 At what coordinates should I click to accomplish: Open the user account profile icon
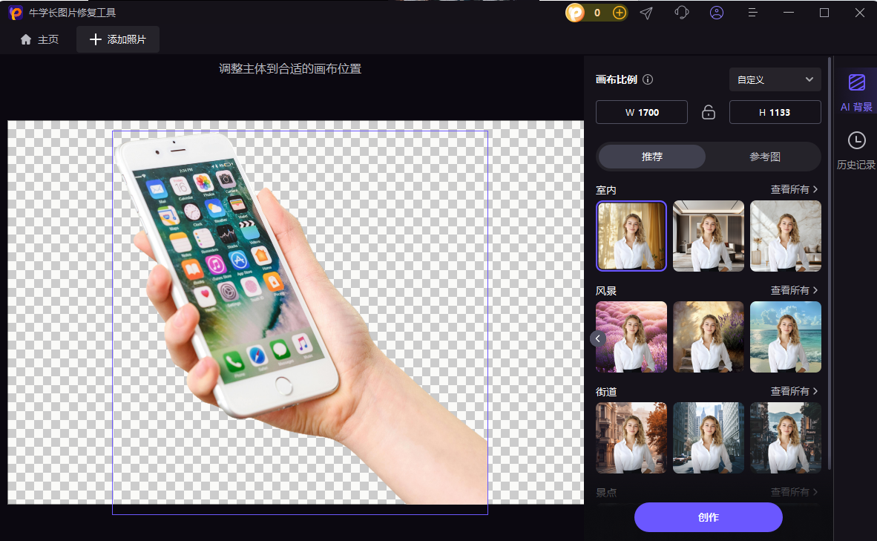click(x=717, y=13)
